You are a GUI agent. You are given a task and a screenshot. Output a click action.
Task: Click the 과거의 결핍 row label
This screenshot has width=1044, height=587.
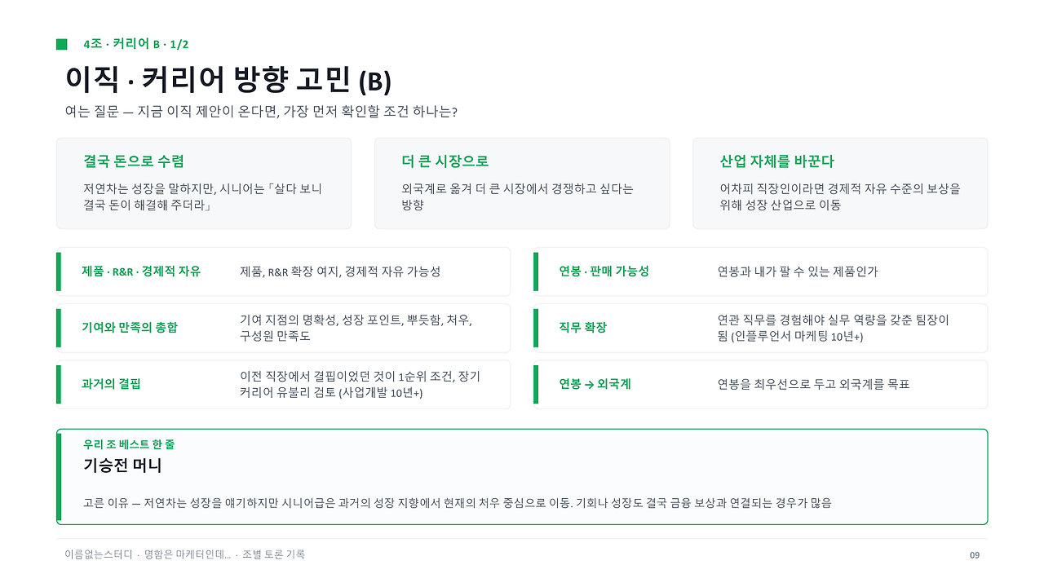coord(111,384)
